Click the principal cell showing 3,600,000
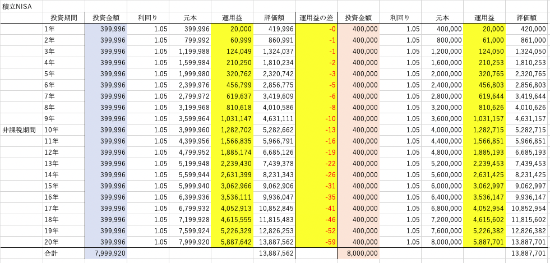The height and width of the screenshot is (263, 550). point(442,118)
